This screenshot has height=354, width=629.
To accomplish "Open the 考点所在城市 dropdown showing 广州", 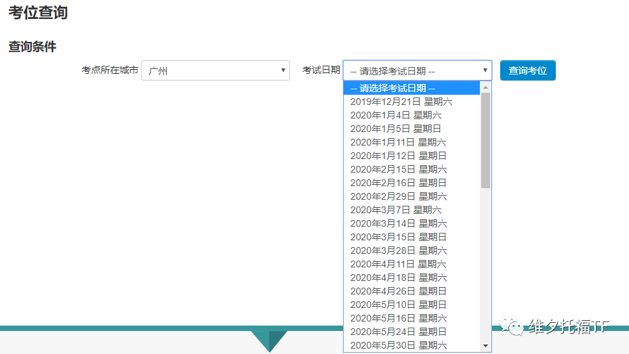I will [216, 70].
